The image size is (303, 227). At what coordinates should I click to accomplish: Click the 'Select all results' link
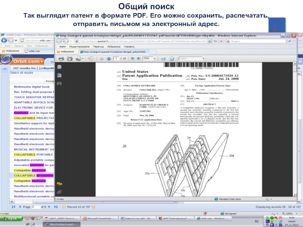pos(22,73)
